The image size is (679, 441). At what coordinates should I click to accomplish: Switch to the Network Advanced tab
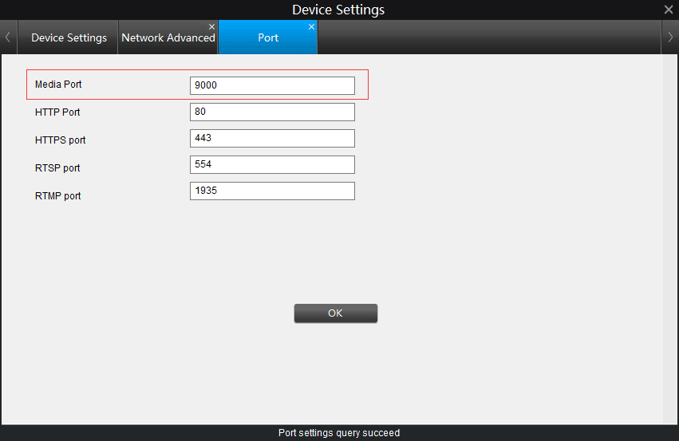(x=168, y=37)
